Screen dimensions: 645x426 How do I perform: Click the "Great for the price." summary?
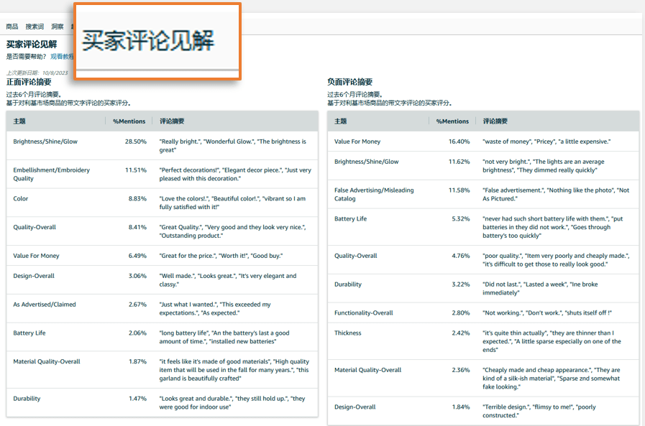tap(221, 256)
